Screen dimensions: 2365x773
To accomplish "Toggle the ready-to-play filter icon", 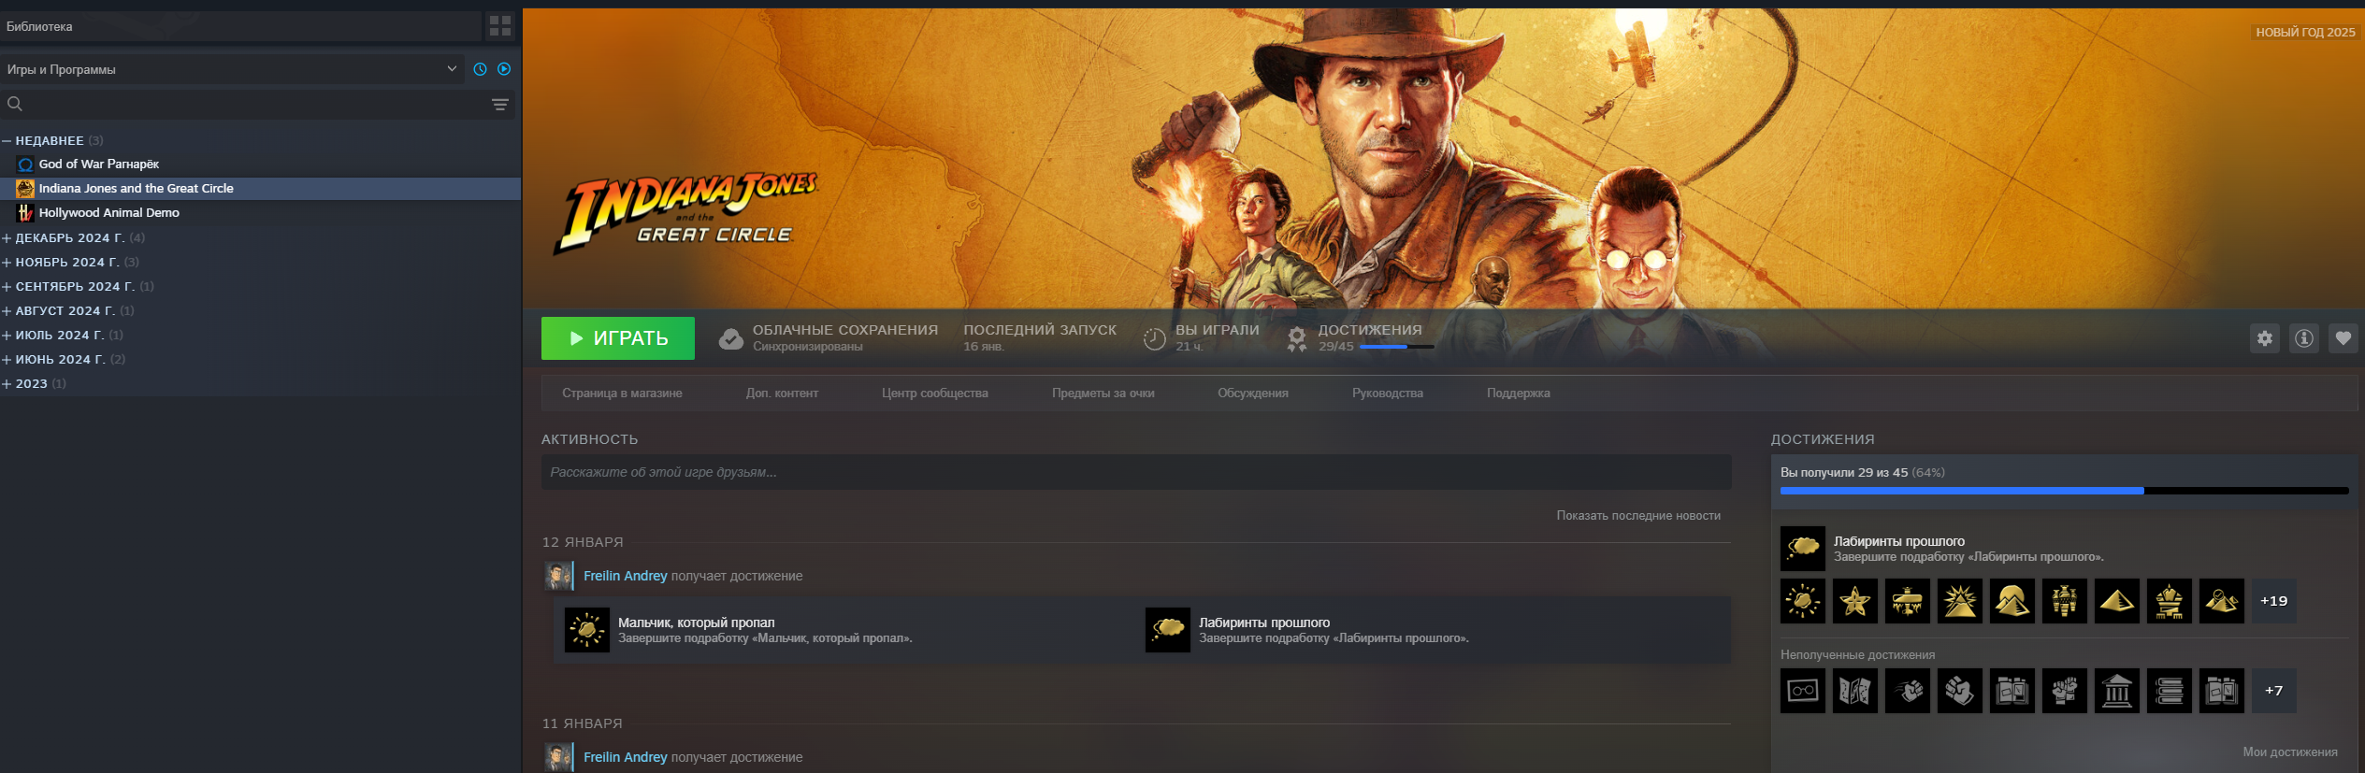I will (x=504, y=69).
